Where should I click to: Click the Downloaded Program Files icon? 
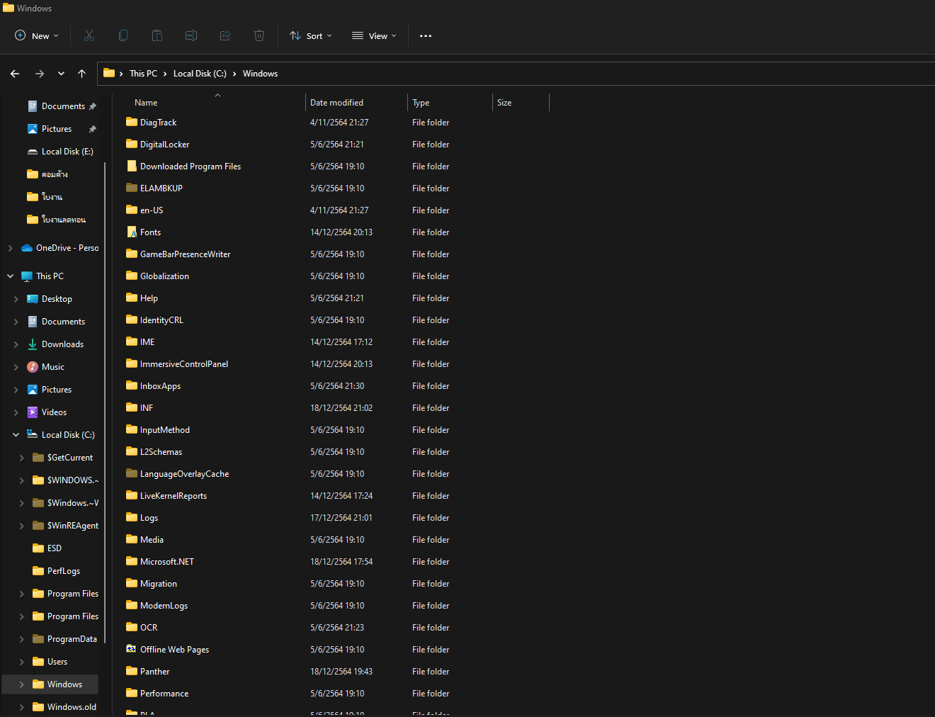[x=132, y=166]
